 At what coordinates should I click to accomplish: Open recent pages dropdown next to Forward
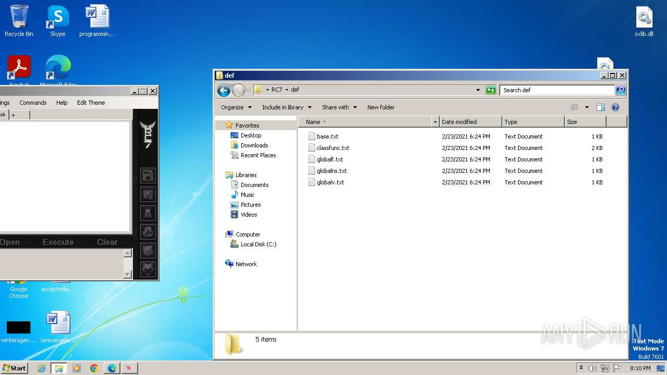[248, 90]
